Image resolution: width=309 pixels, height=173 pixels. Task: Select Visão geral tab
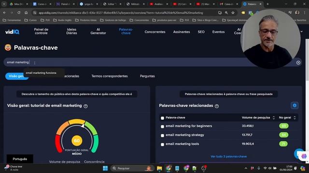coord(17,76)
